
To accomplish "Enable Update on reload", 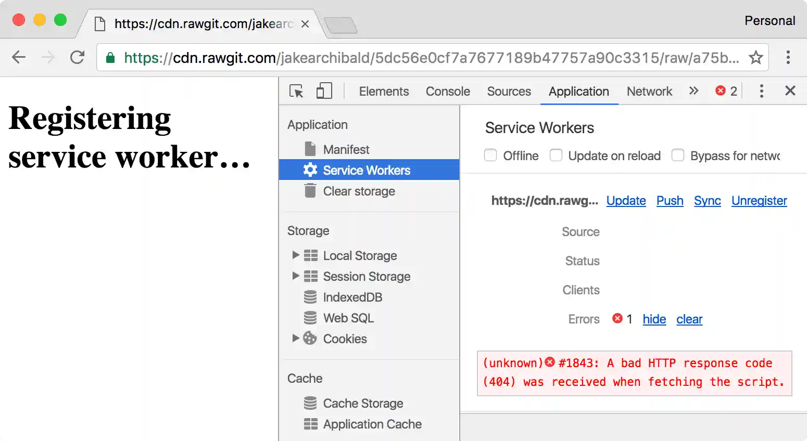I will [556, 155].
